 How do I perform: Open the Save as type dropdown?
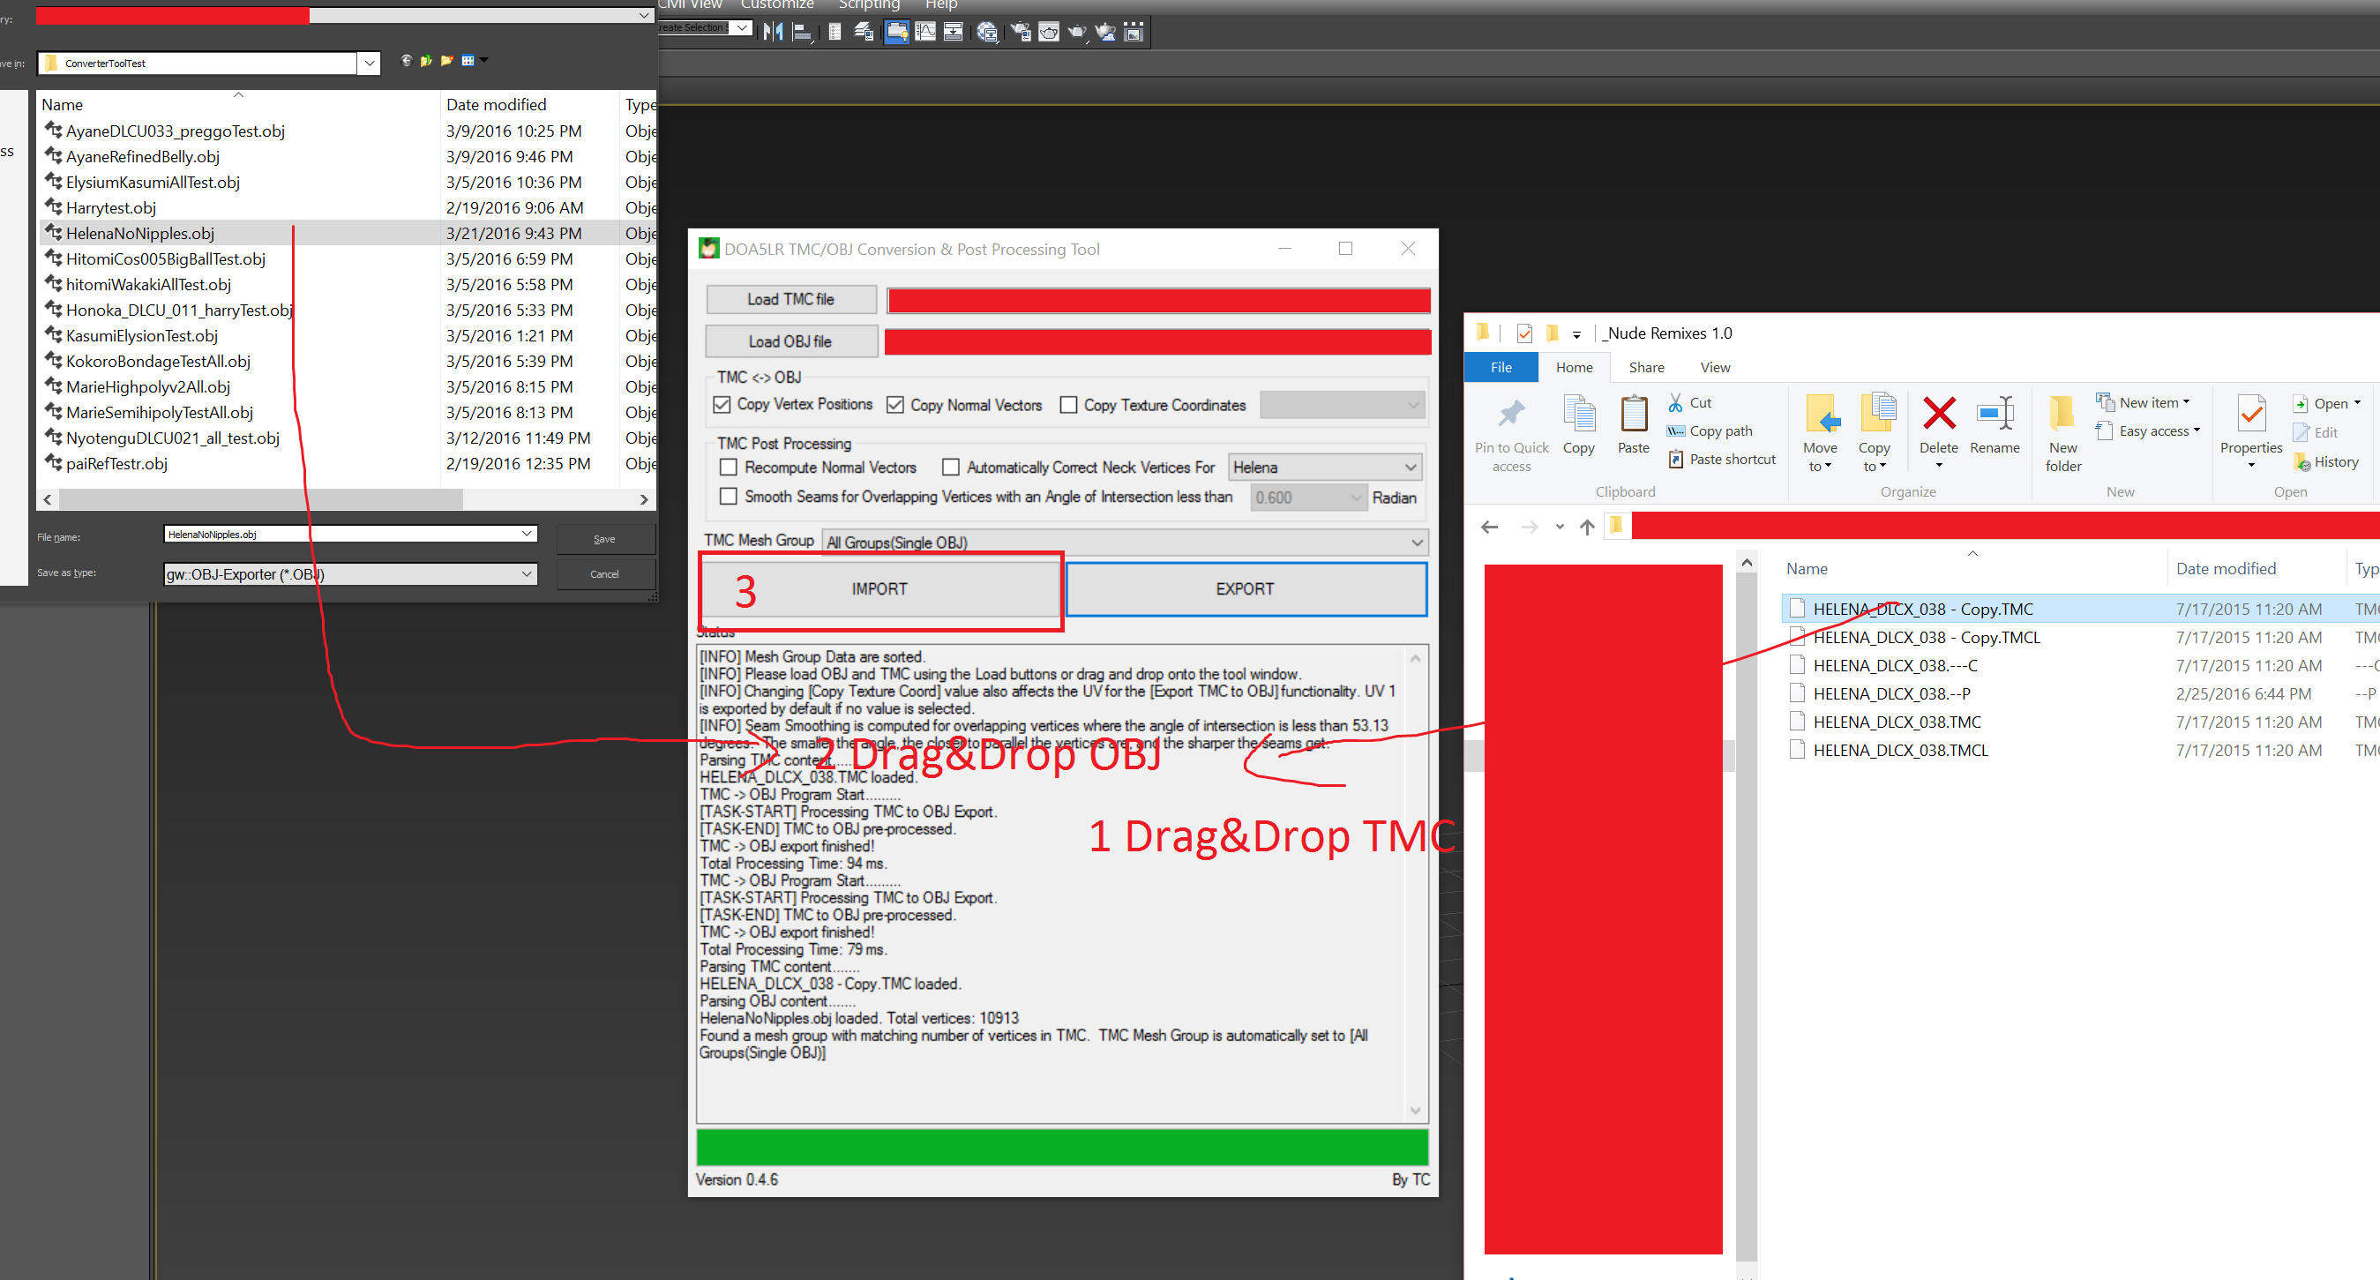click(527, 574)
